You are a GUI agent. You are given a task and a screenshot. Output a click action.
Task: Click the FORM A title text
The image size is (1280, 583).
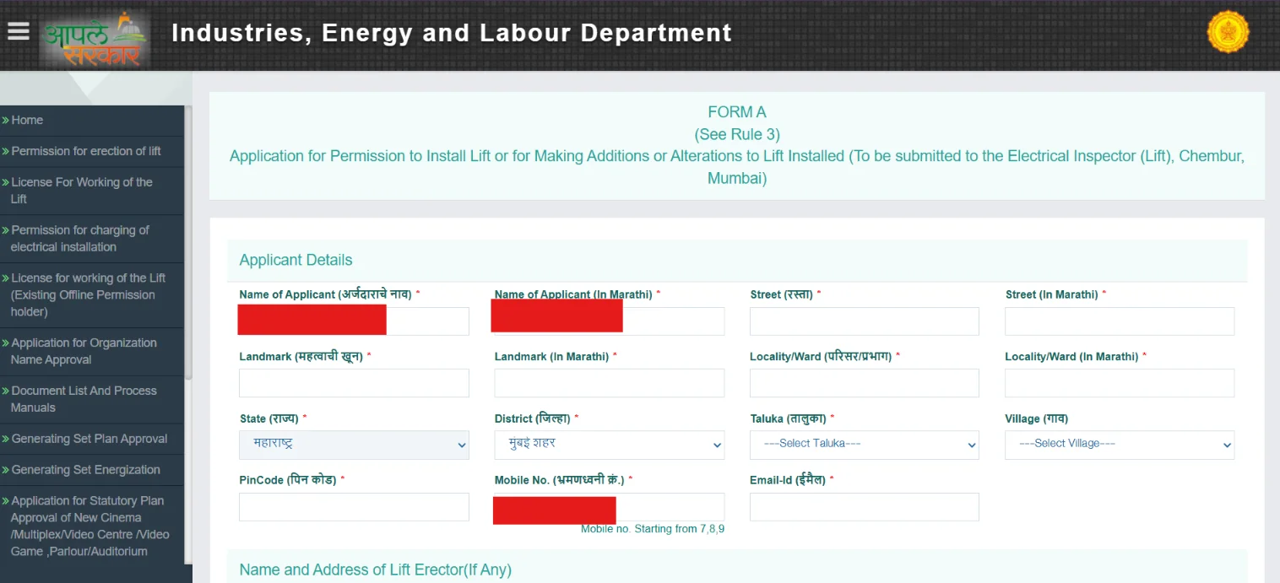coord(737,112)
